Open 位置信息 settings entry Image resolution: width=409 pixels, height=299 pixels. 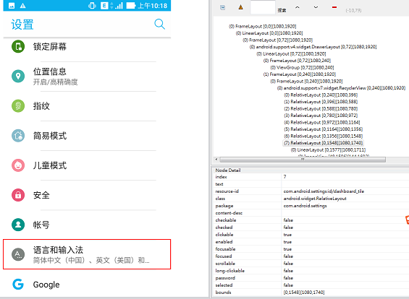pos(87,77)
